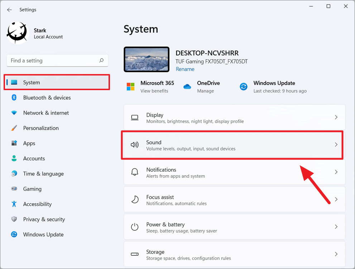Expand the Sound settings row chevron

336,145
